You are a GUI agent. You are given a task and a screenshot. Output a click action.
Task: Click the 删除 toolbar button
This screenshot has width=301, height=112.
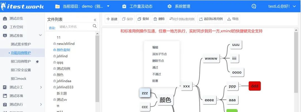tap(159, 19)
